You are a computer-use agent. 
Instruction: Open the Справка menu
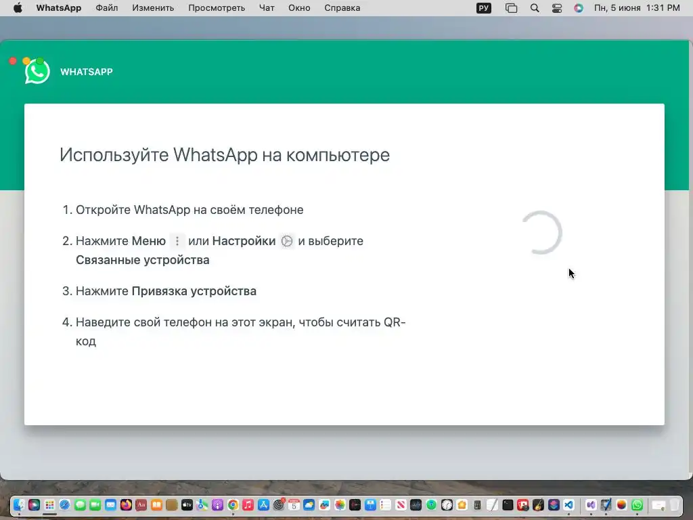coord(342,8)
